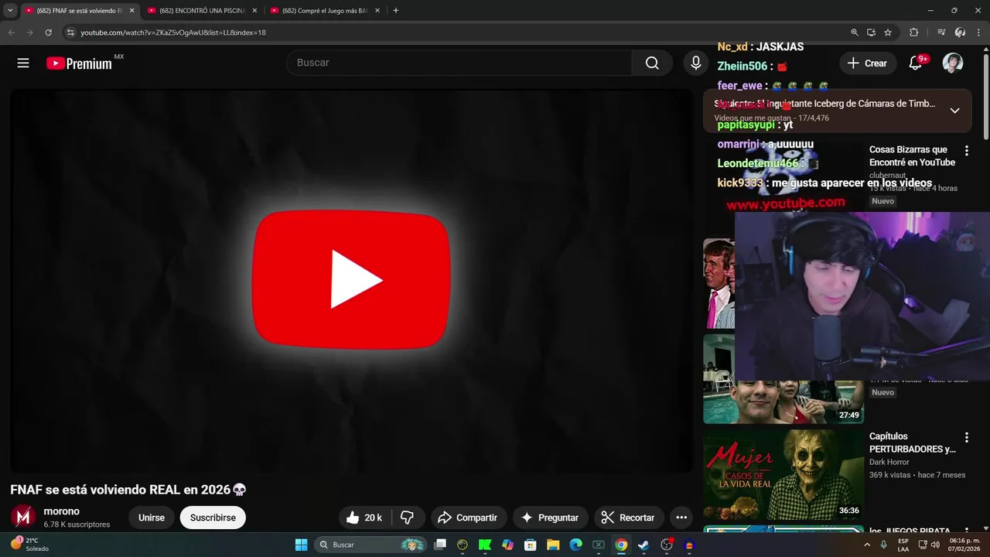This screenshot has height=557, width=990.
Task: Open Microsoft Edge from taskbar
Action: click(575, 545)
